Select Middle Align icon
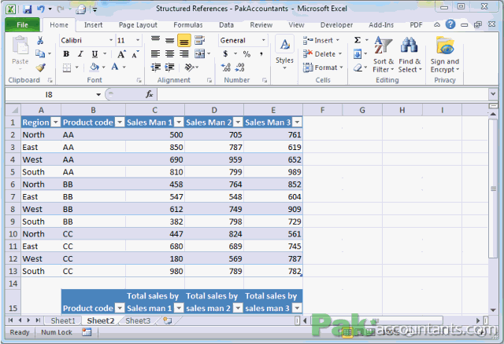This screenshot has width=504, height=344. pos(170,40)
